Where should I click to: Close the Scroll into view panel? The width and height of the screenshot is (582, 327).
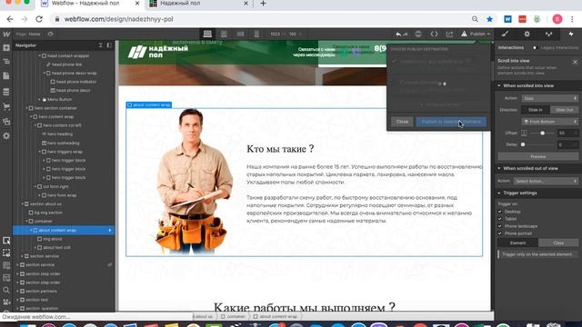click(x=575, y=63)
